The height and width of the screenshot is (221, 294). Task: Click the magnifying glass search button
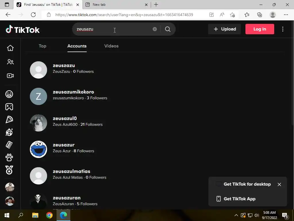pyautogui.click(x=168, y=29)
